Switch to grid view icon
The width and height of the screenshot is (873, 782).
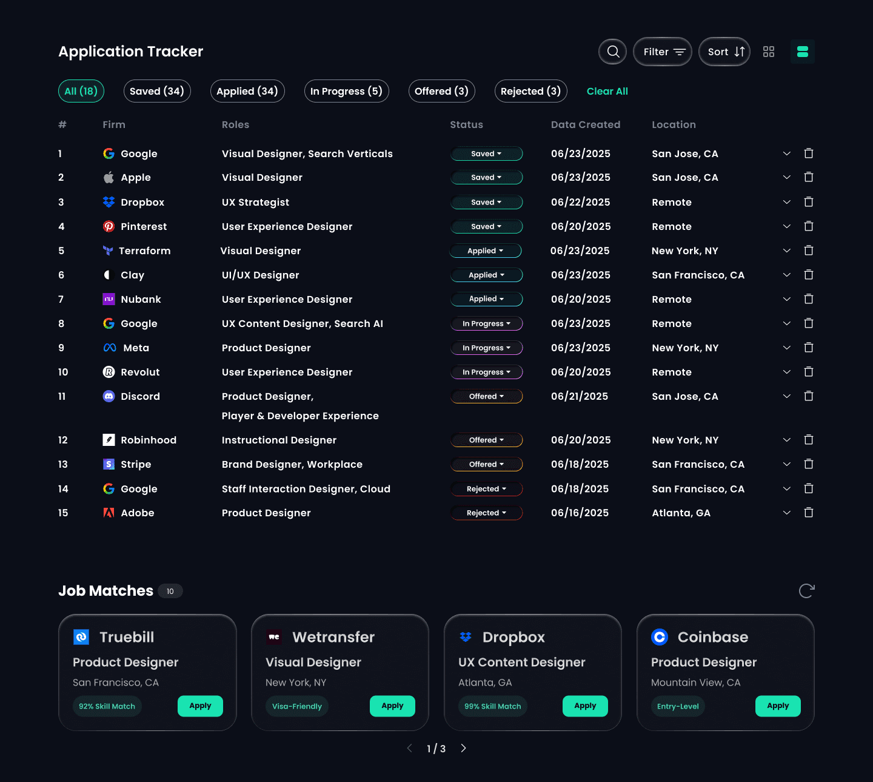pos(769,52)
